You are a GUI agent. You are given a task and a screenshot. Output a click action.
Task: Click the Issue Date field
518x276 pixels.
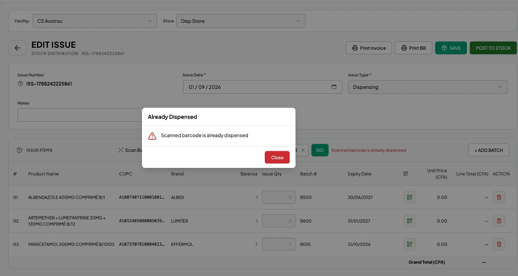coord(262,87)
